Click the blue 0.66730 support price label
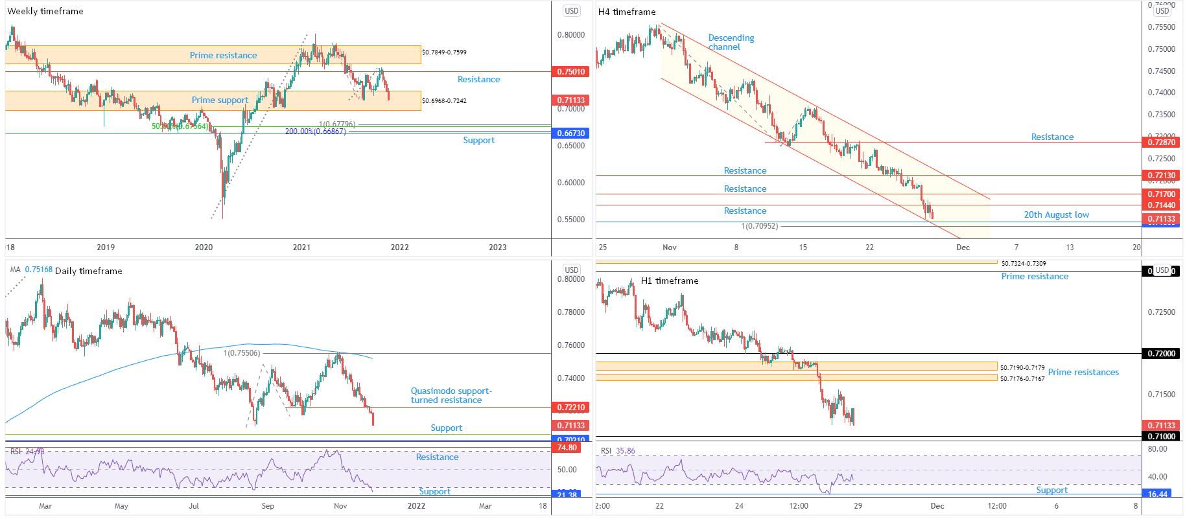 click(570, 133)
